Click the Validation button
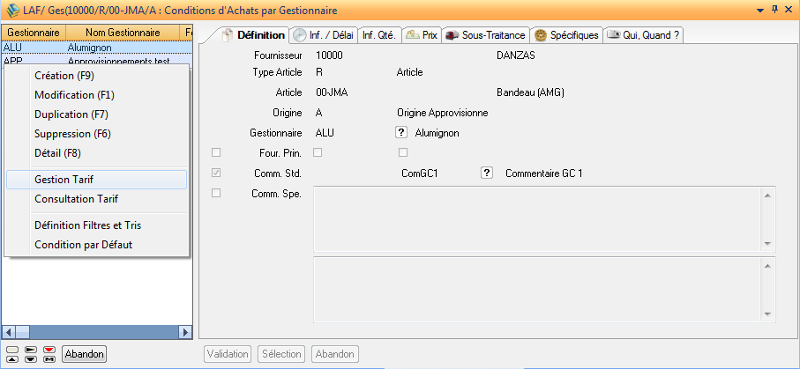 pos(227,354)
